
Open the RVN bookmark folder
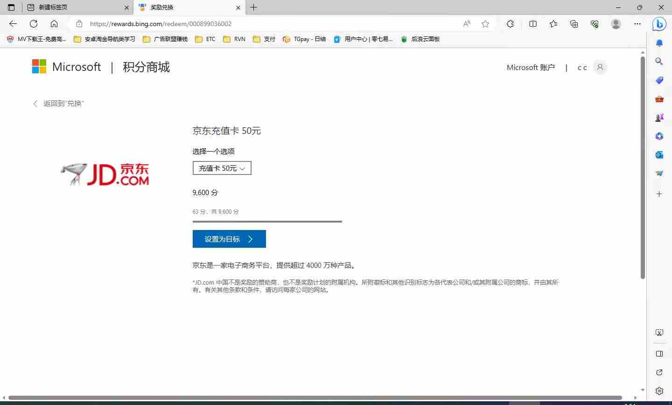[x=234, y=39]
